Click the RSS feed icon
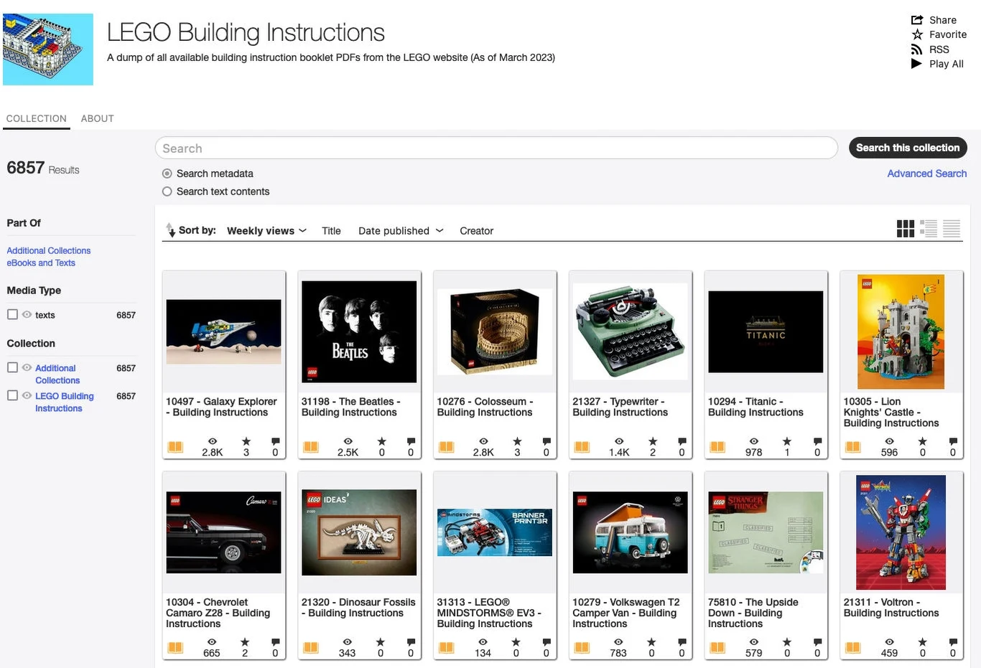Viewport: 981px width, 668px height. coord(917,50)
